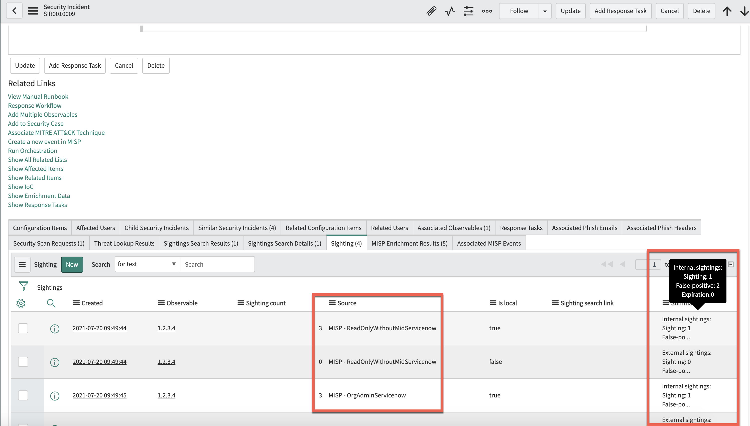Viewport: 750px width, 426px height.
Task: Click the lower Cancel button
Action: tap(124, 66)
